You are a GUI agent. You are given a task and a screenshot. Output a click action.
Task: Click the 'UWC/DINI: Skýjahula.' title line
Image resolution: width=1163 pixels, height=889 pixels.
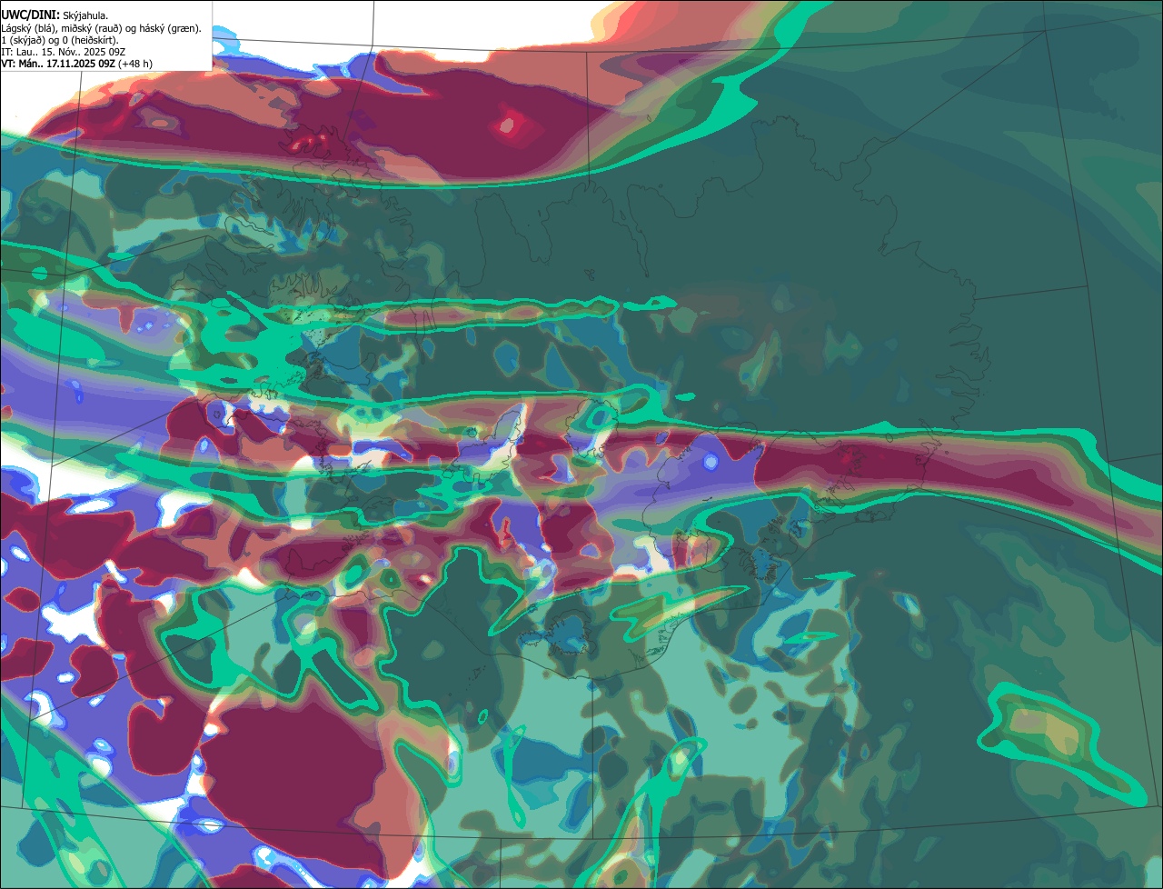55,15
